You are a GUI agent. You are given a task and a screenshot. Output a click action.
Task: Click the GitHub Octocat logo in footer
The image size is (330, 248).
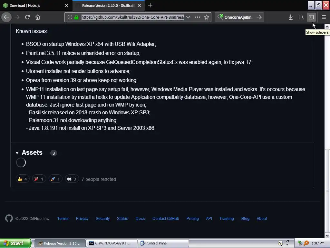click(9, 218)
